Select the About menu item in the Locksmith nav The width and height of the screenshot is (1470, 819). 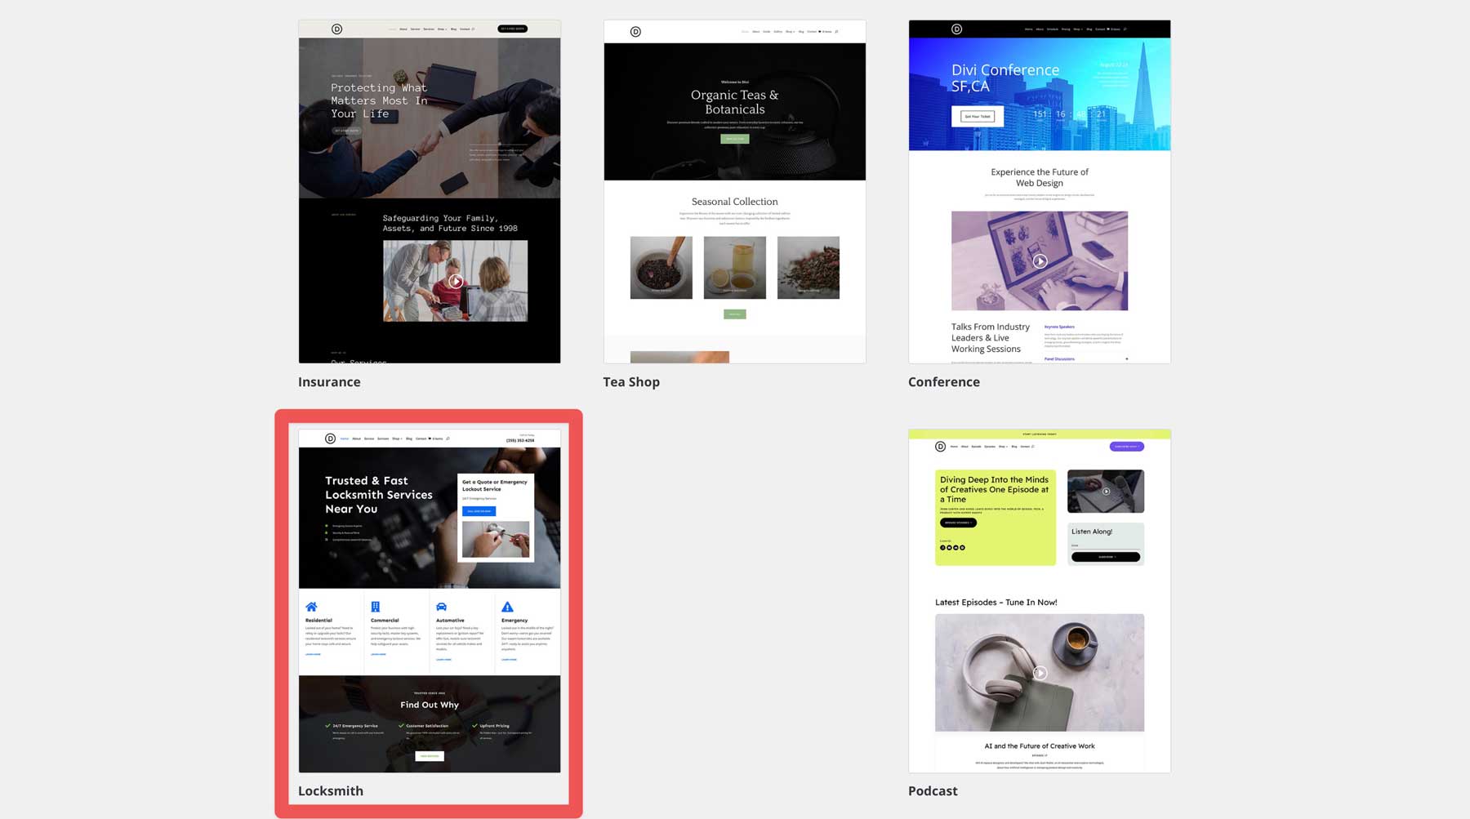(x=356, y=438)
